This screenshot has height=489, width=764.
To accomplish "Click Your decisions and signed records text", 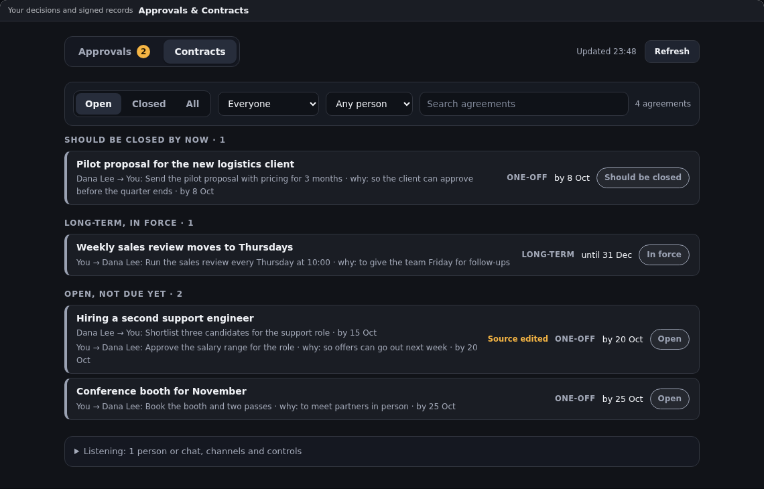I will pos(70,10).
